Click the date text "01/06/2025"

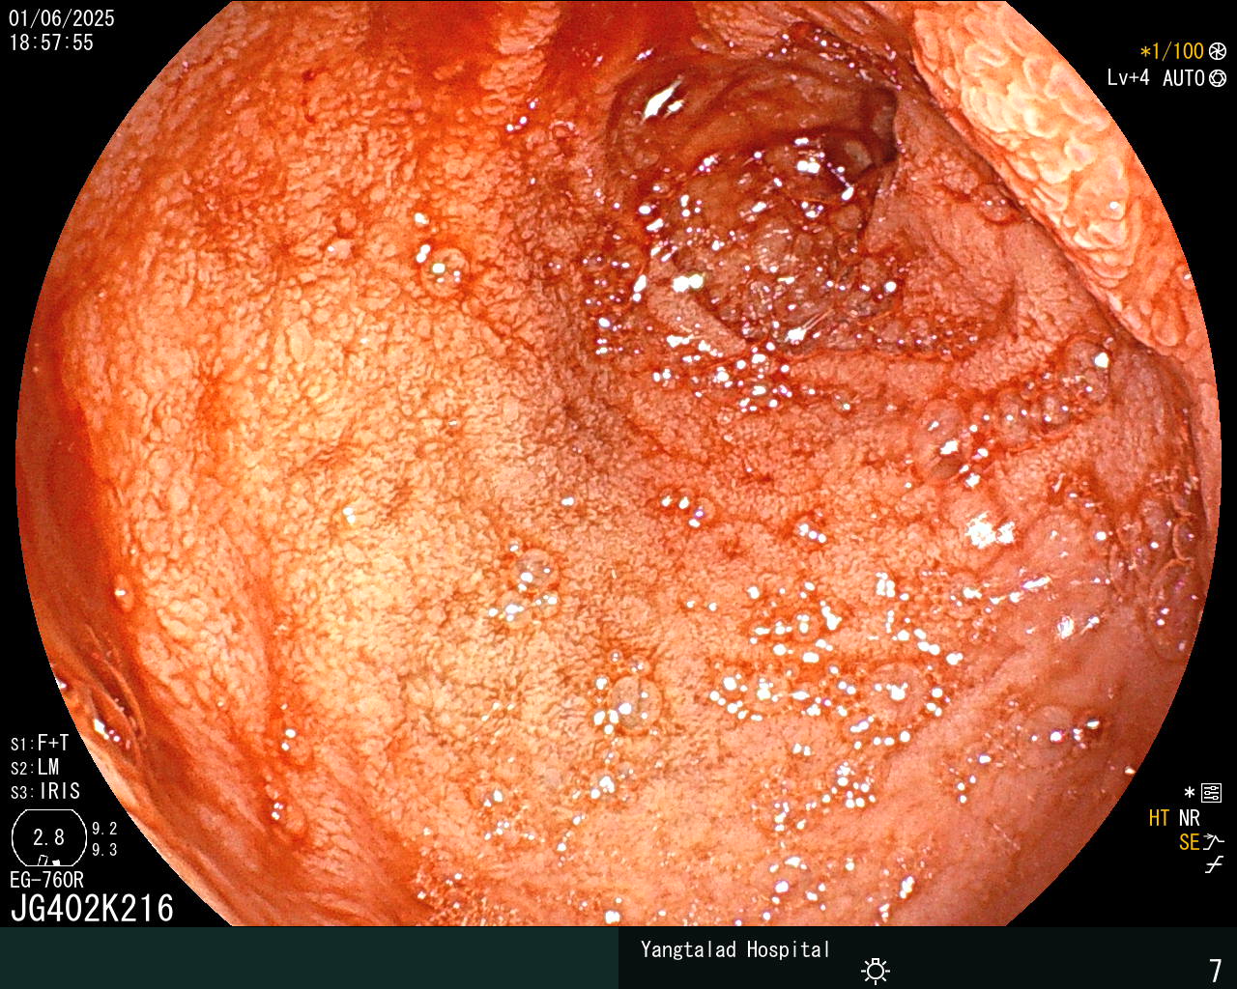click(62, 18)
